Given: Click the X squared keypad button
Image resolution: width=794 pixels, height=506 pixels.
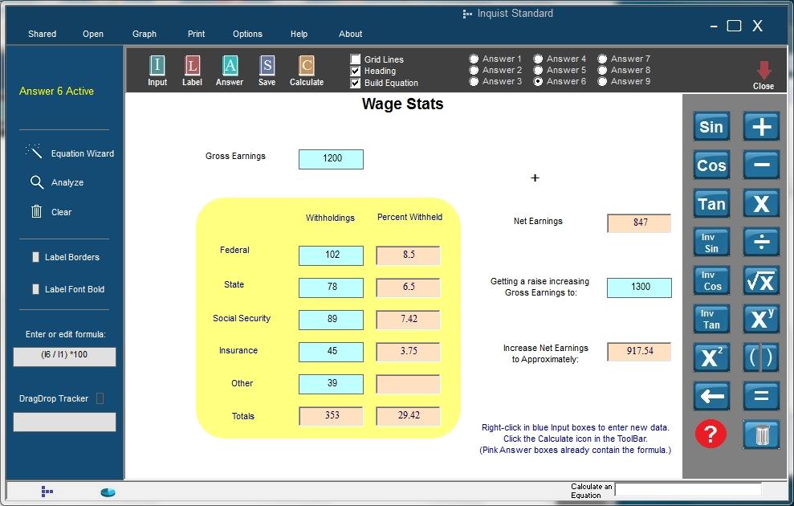Looking at the screenshot, I should pyautogui.click(x=711, y=357).
